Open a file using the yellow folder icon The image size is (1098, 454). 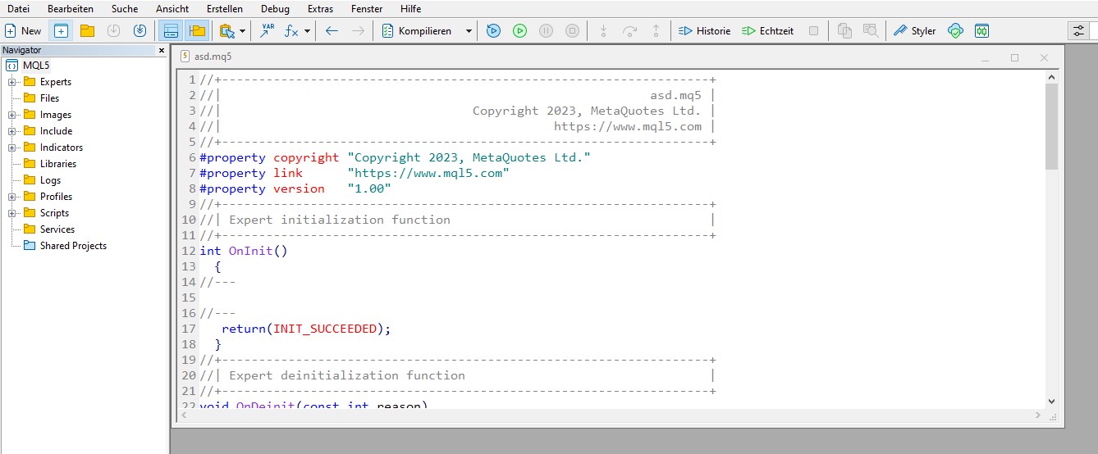click(x=87, y=30)
